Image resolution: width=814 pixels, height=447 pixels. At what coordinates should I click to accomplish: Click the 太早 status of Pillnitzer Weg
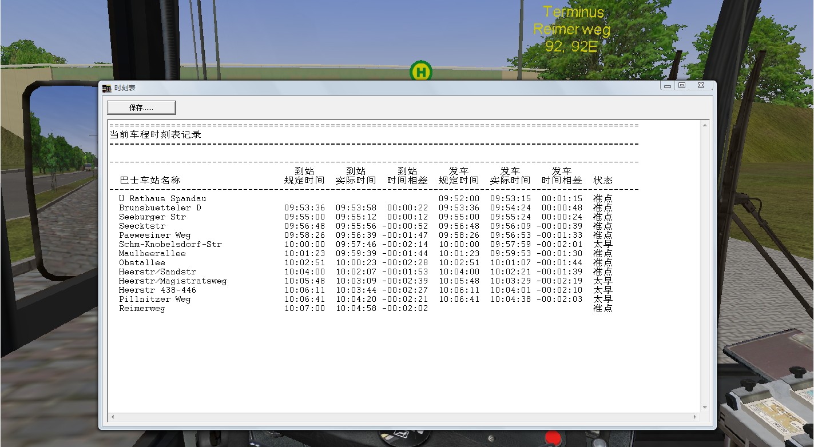603,299
